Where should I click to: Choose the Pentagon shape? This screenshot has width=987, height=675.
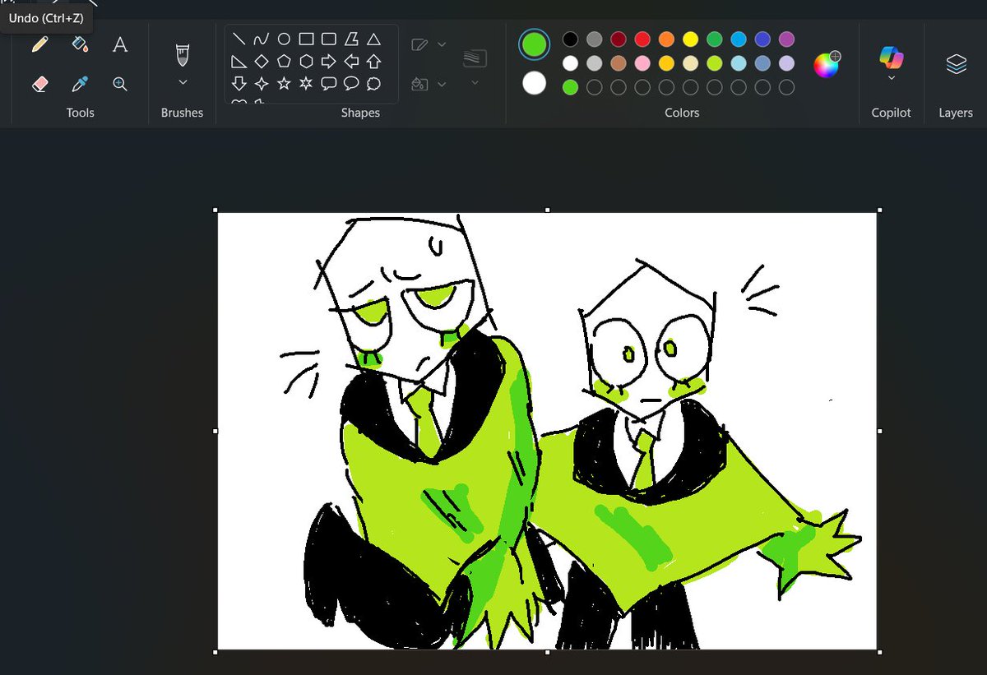click(283, 61)
